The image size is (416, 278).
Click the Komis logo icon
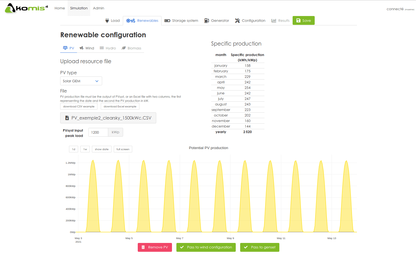pos(10,8)
